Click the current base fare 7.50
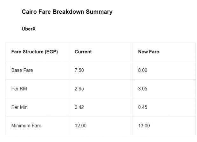 click(x=79, y=70)
